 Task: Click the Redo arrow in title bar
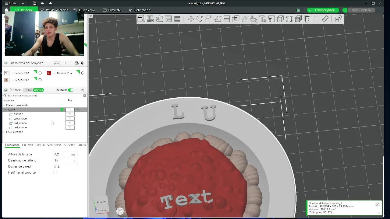tap(50, 3)
